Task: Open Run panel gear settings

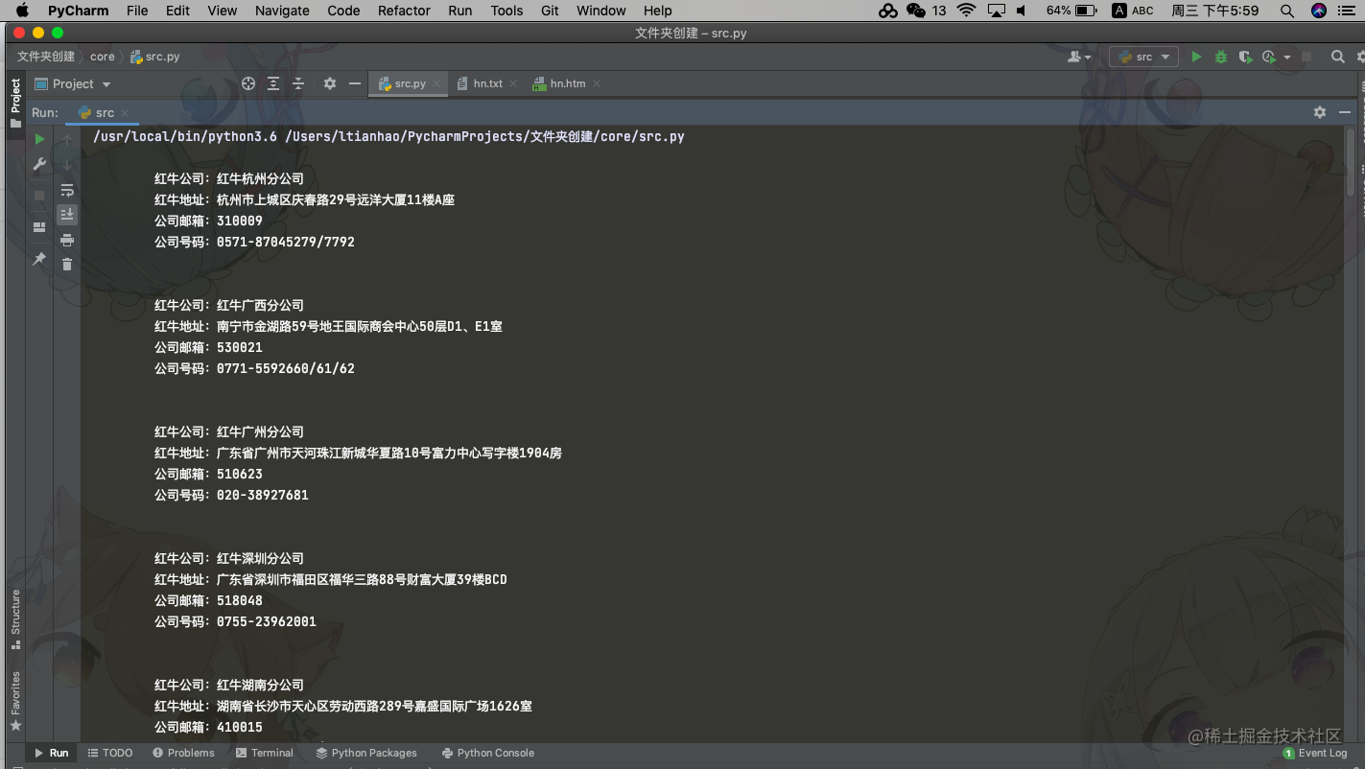Action: (x=1320, y=112)
